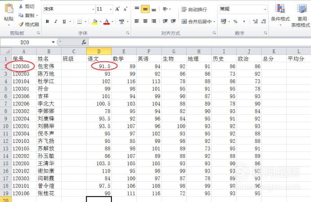This screenshot has height=202, width=311.
Task: Increase indent icon
Action: tap(173, 21)
